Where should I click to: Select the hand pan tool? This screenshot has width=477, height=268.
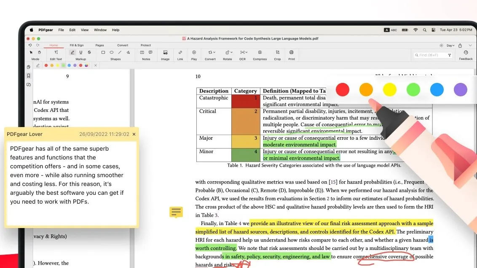39,53
